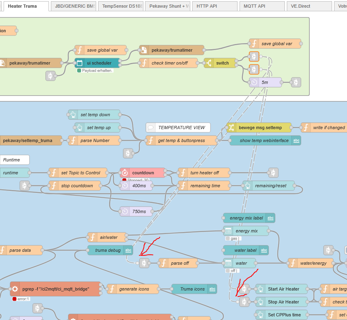Click the timer icon on the countdown node

pyautogui.click(x=125, y=173)
